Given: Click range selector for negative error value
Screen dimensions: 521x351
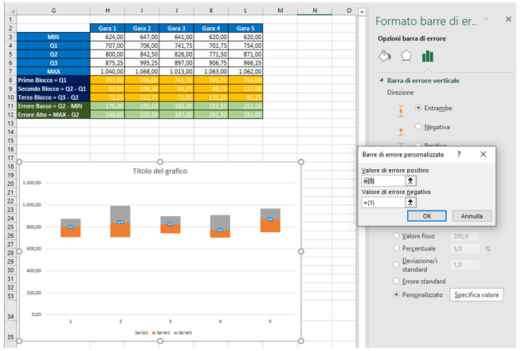Looking at the screenshot, I should [410, 203].
